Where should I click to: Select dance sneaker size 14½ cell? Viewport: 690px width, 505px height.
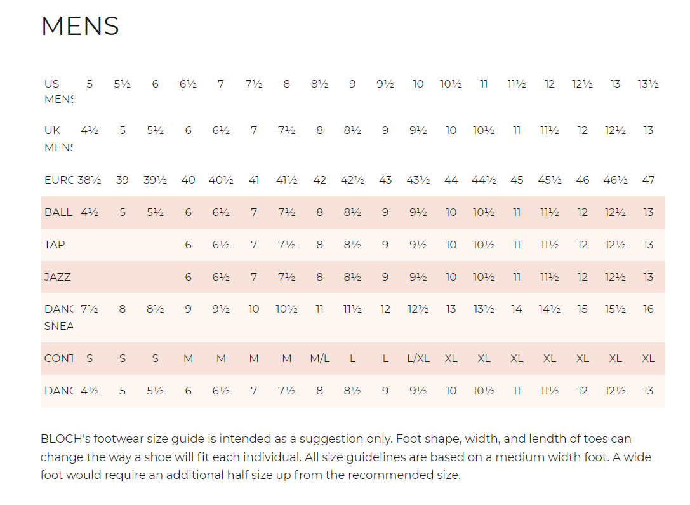[550, 309]
